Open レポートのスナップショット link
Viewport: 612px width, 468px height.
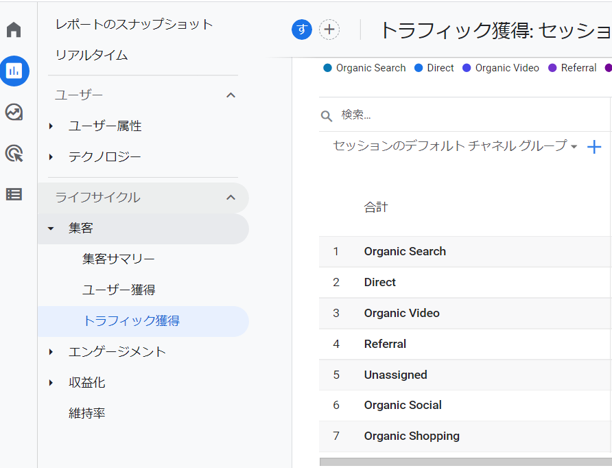[x=134, y=24]
